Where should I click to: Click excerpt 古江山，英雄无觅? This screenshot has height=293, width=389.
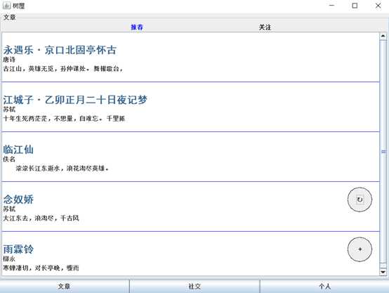click(63, 69)
